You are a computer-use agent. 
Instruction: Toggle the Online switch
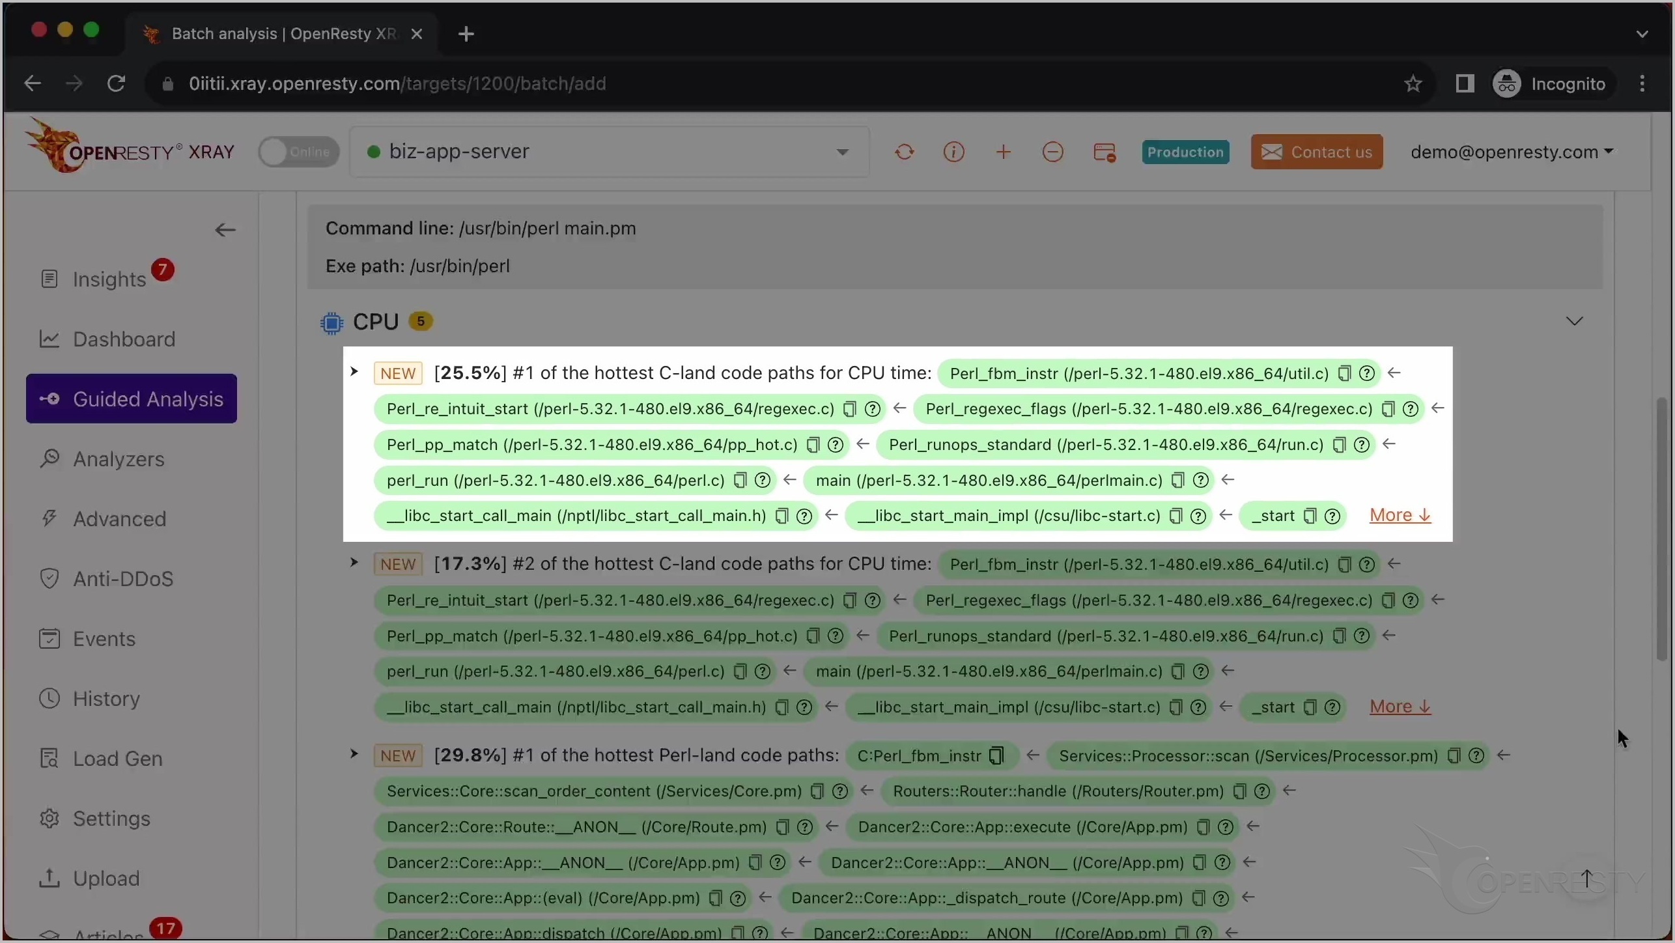point(299,152)
